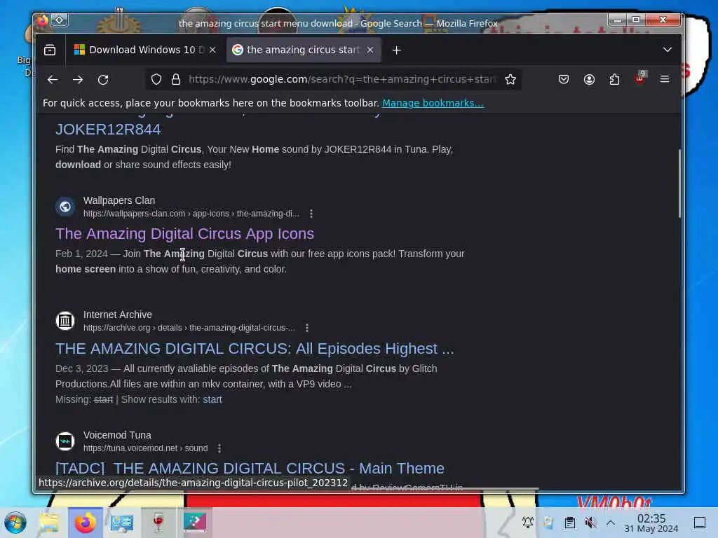
Task: Open The Amazing Digital Circus App Icons
Action: [184, 234]
